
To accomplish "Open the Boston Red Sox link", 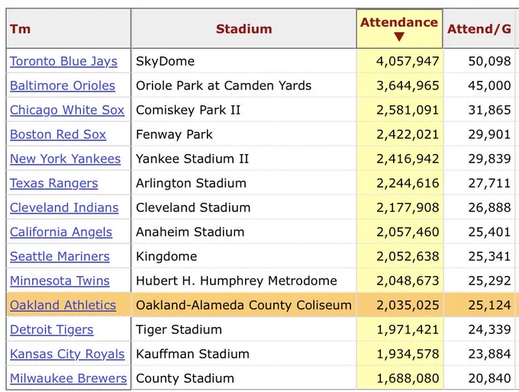I will click(58, 135).
